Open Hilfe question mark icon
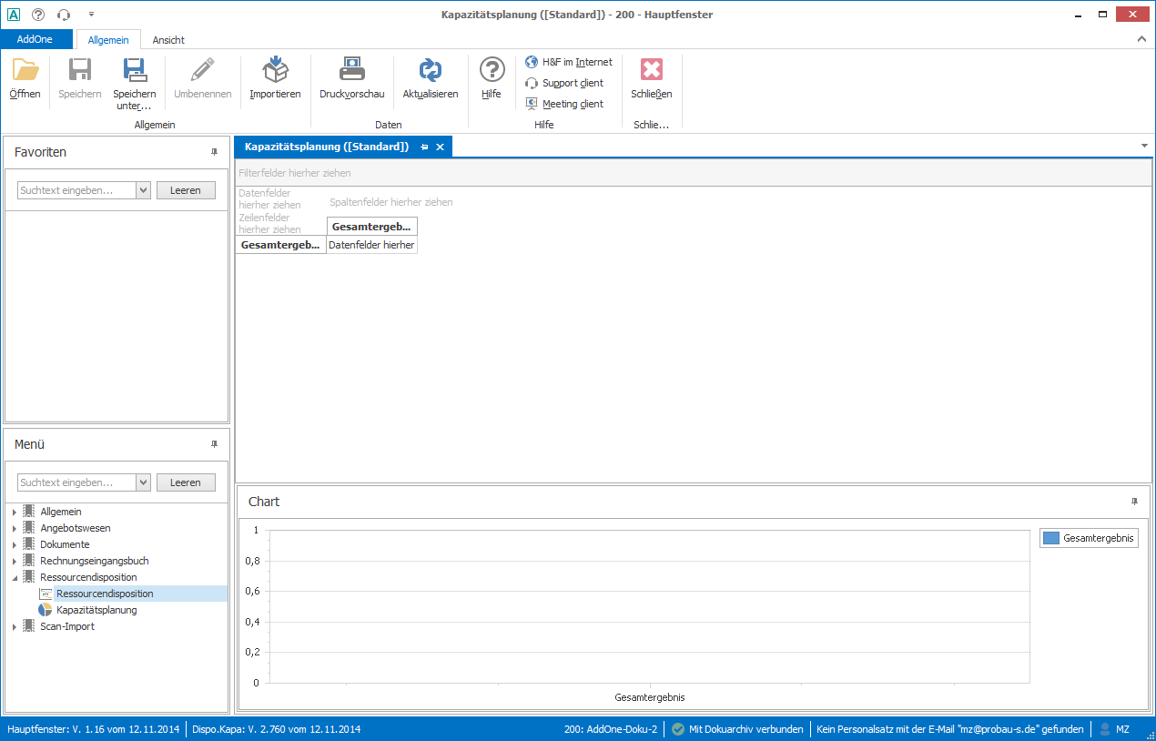The image size is (1156, 741). 492,71
